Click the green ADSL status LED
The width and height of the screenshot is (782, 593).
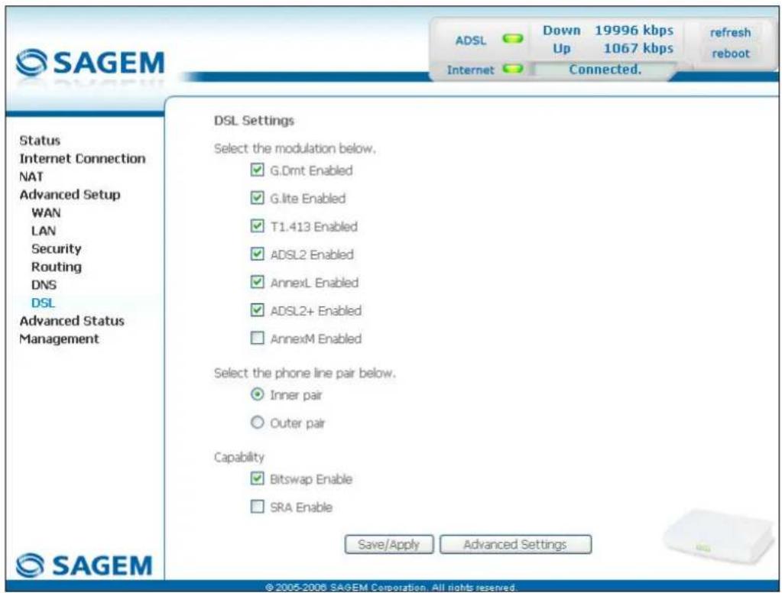pyautogui.click(x=513, y=39)
